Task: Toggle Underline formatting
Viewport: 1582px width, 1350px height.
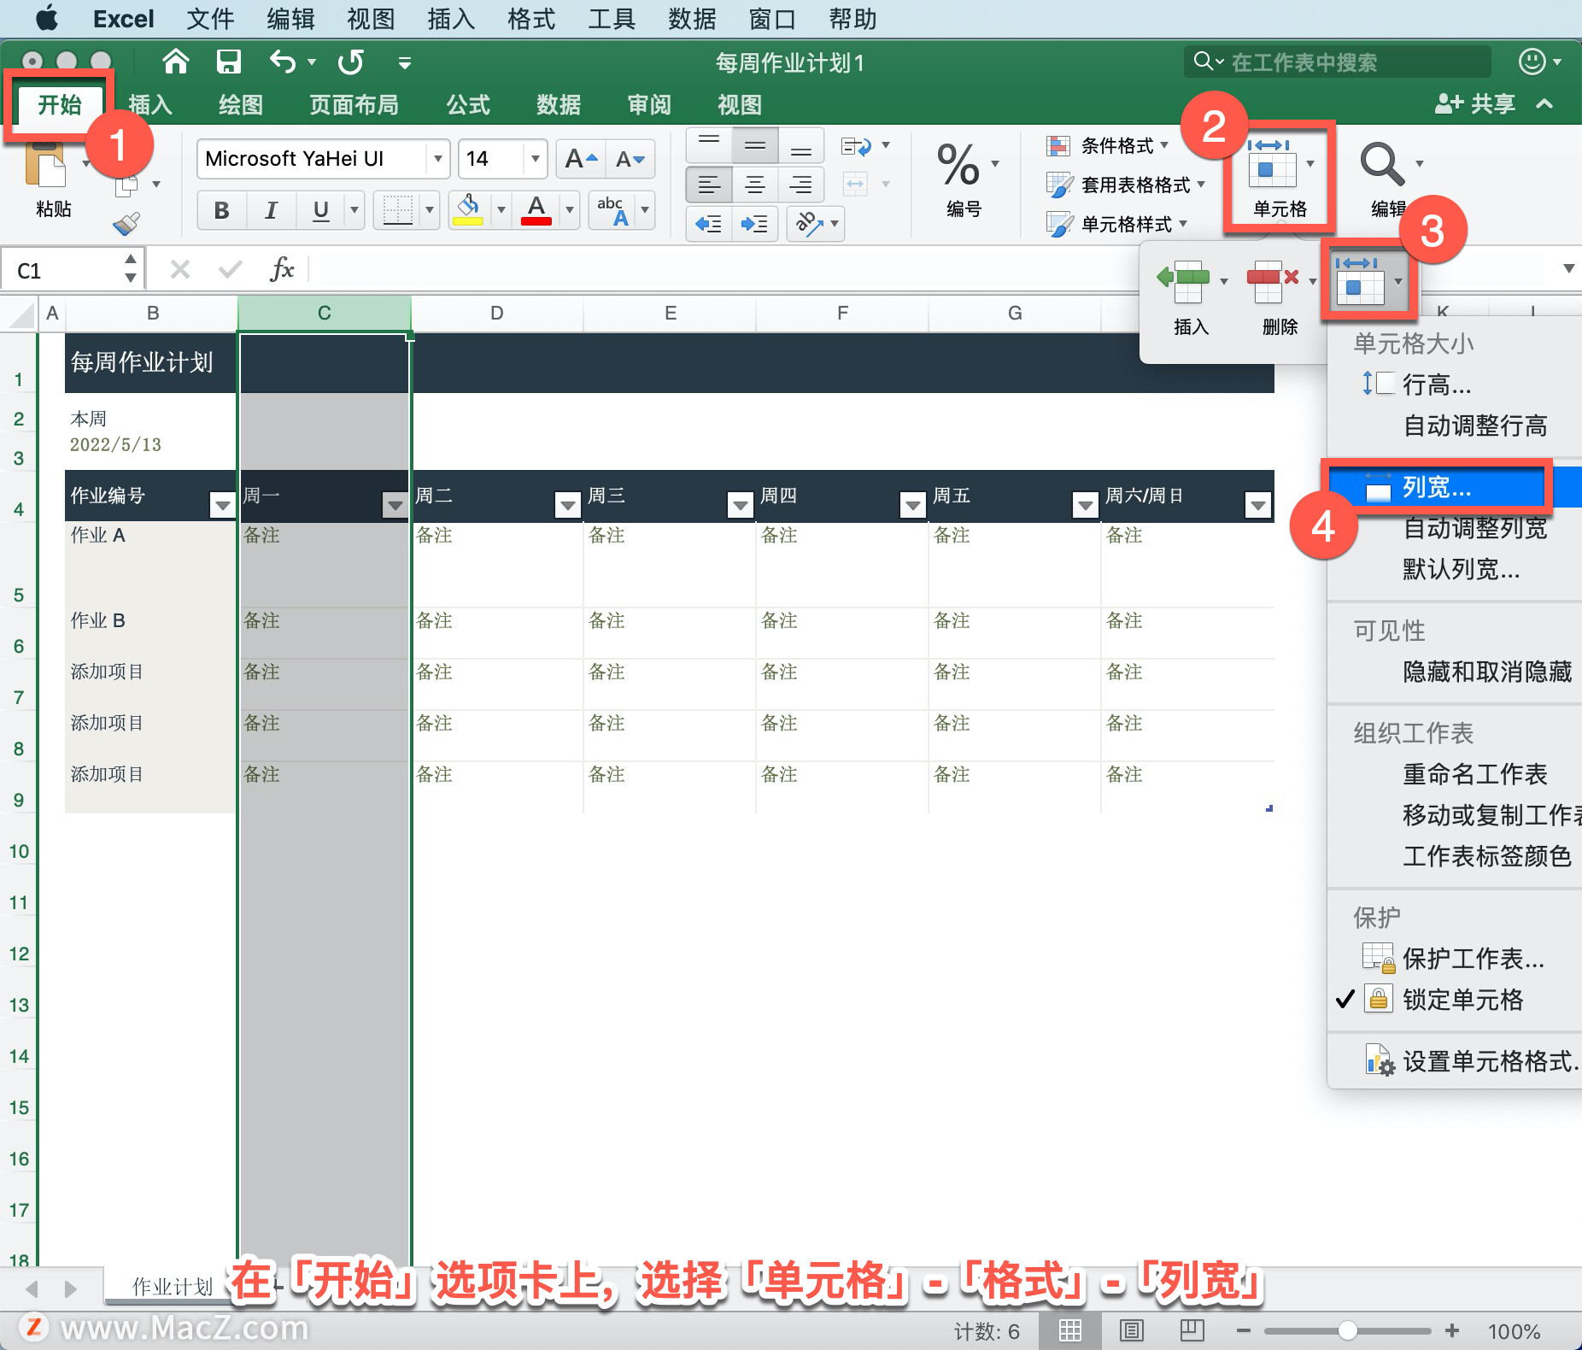Action: click(321, 210)
